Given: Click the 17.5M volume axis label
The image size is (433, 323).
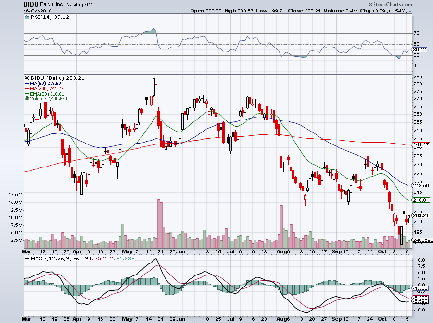Looking at the screenshot, I should coord(15,195).
